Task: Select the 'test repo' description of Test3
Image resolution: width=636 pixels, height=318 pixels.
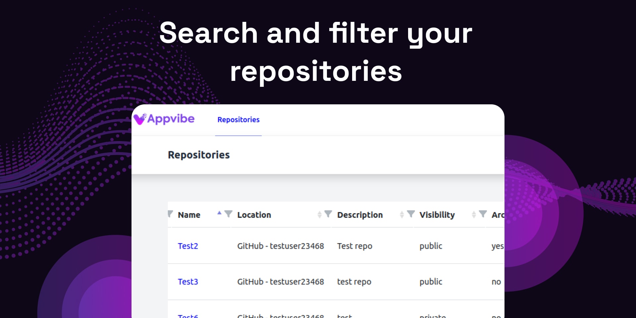Action: coord(354,282)
